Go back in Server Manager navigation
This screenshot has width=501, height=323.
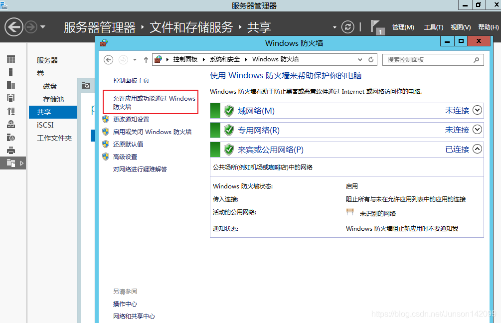pos(14,27)
